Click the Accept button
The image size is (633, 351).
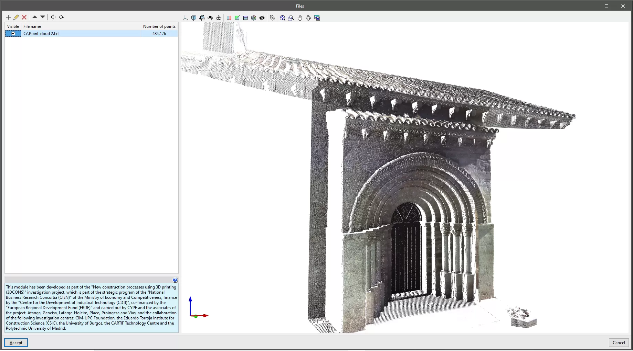tap(16, 343)
